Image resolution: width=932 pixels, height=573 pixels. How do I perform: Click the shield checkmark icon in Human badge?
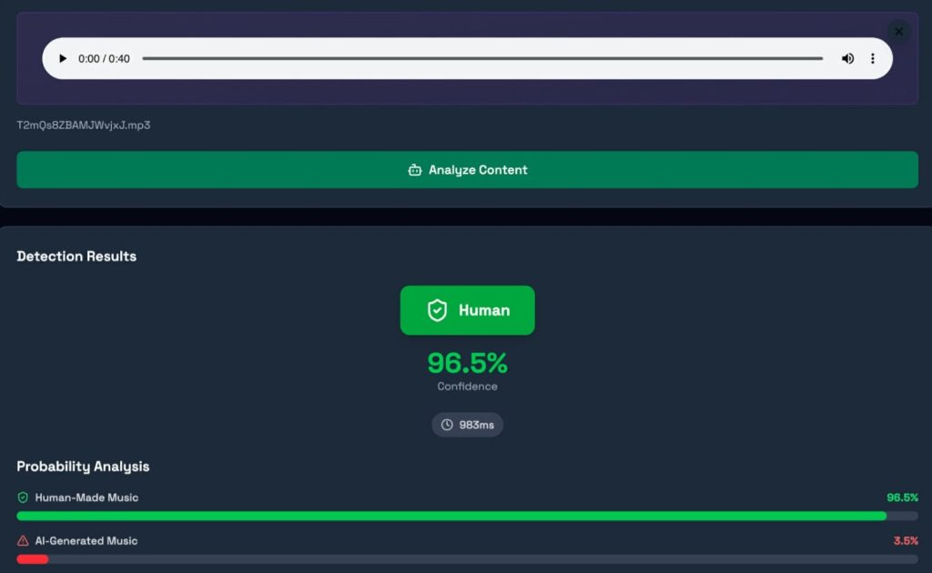(x=438, y=310)
